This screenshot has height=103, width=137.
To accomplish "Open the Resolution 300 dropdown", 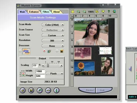I will point(53,41).
